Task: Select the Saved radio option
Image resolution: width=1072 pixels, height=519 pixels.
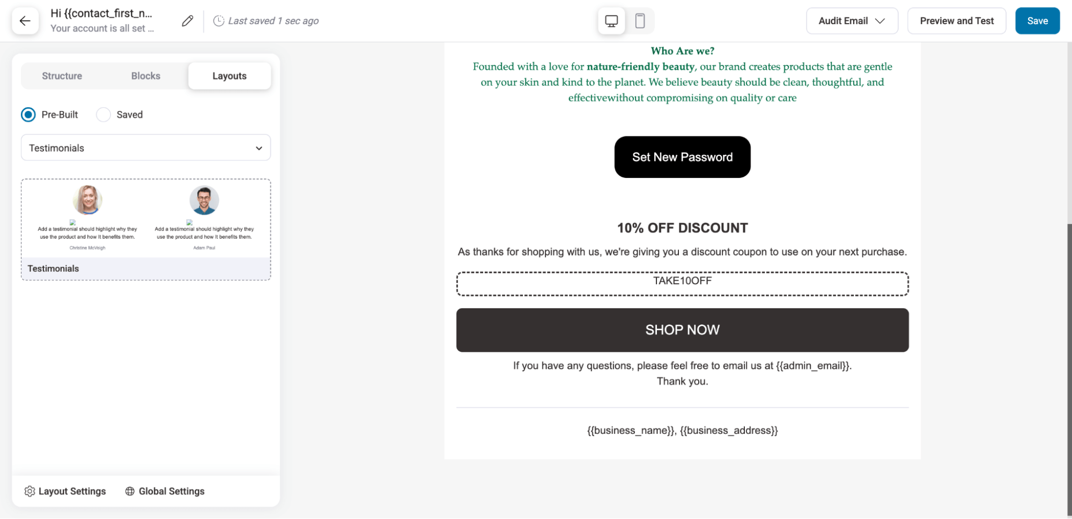Action: 103,115
